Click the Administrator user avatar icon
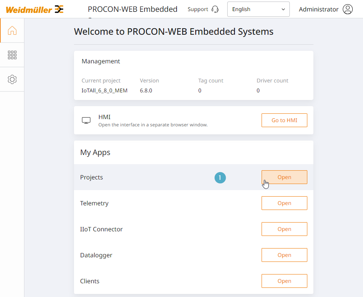 coord(348,9)
